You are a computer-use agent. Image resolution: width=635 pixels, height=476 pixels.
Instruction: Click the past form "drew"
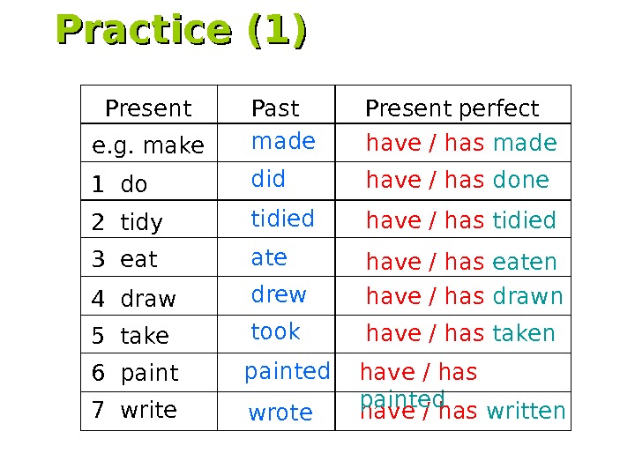pos(279,294)
